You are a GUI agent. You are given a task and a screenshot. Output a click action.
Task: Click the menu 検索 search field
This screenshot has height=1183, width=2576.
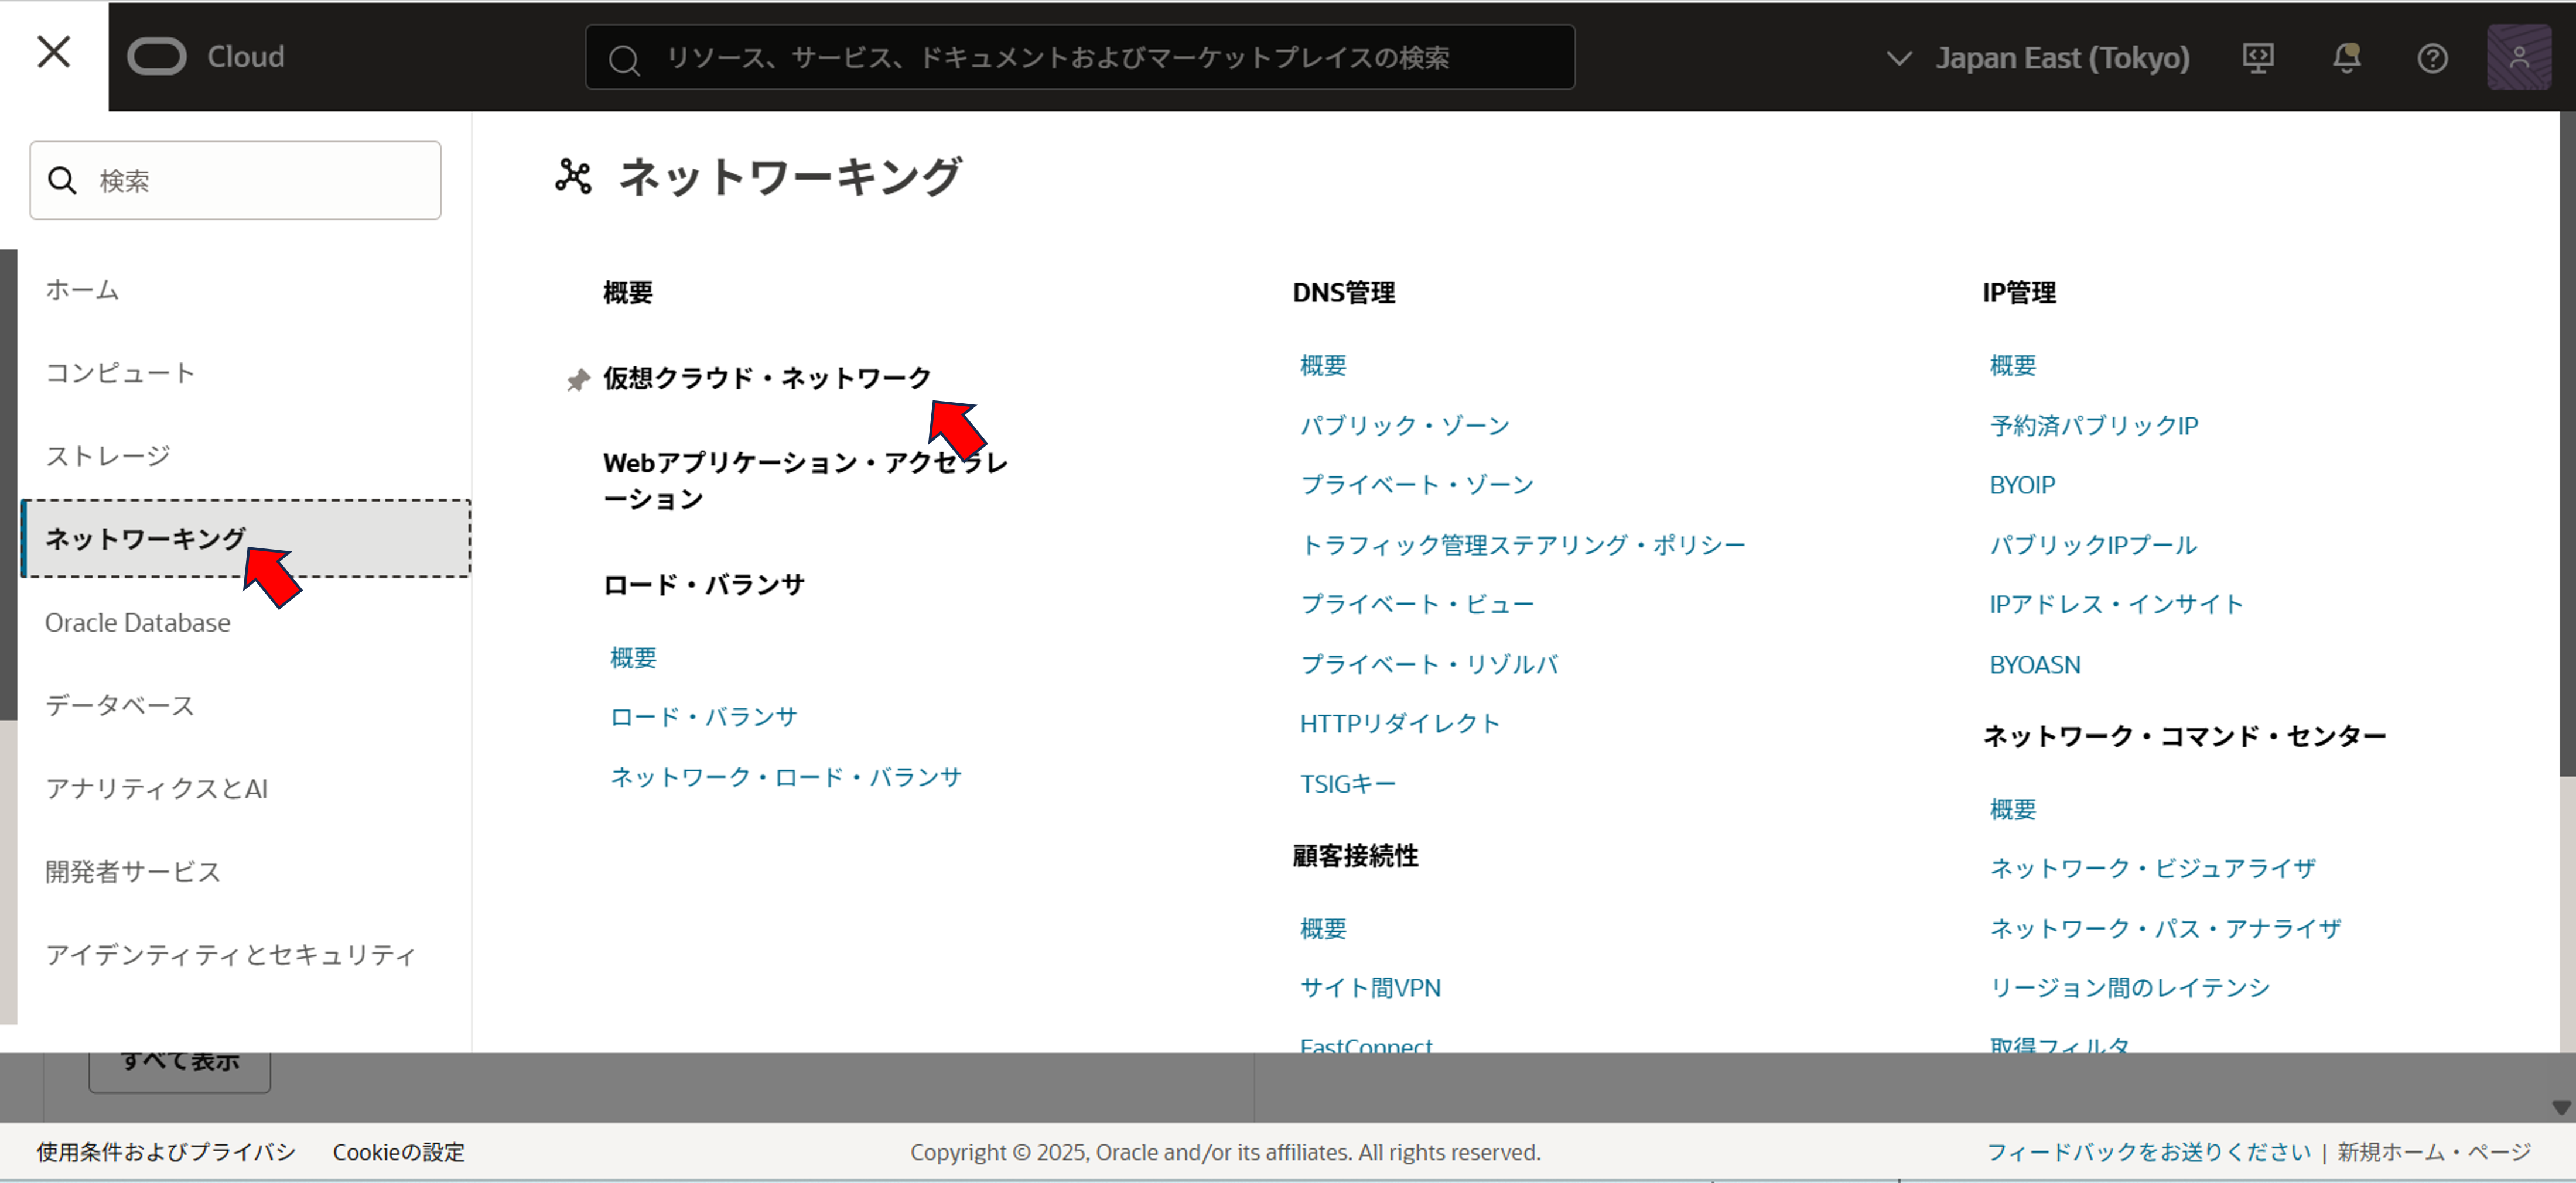click(235, 181)
